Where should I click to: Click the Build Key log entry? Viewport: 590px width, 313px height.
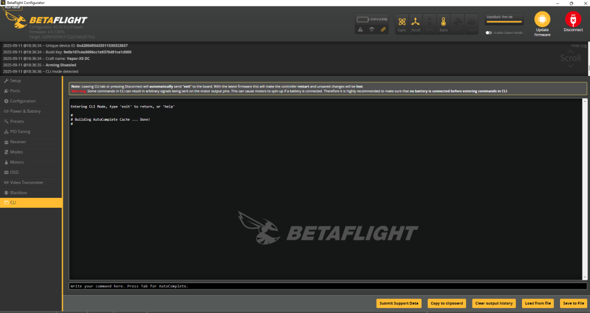[67, 52]
